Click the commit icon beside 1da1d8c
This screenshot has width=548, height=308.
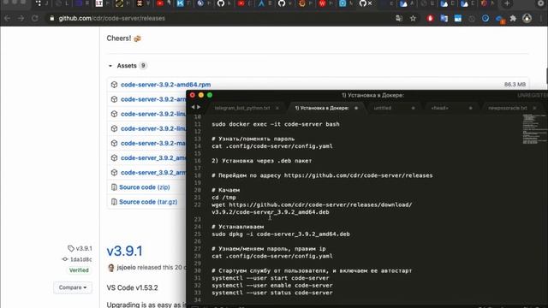click(65, 259)
